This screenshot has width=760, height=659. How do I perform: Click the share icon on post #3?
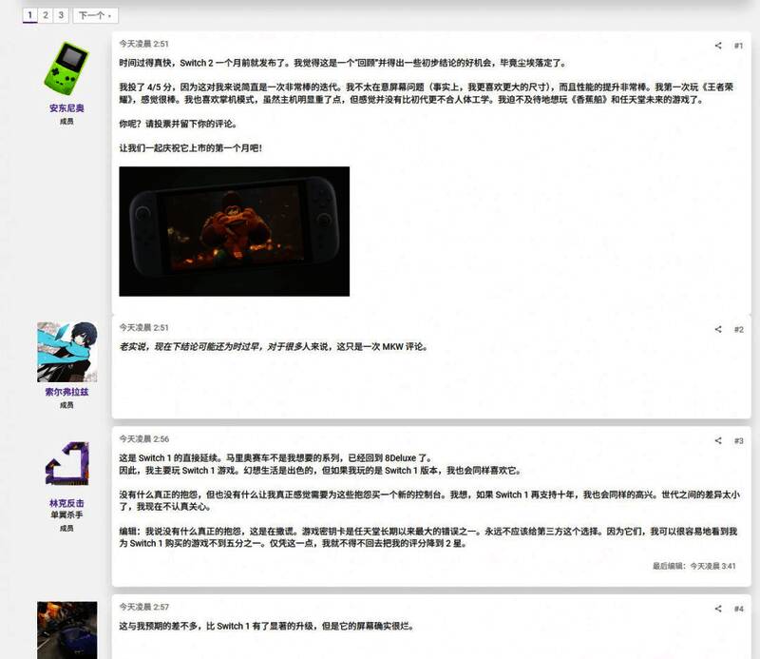point(718,440)
